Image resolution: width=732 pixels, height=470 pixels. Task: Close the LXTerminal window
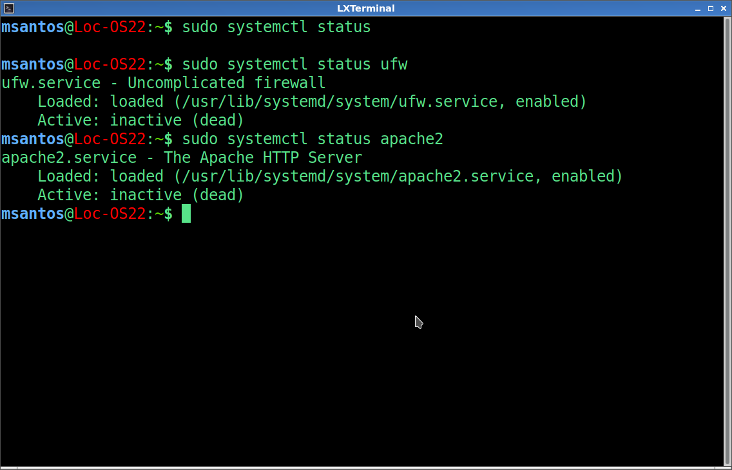[723, 8]
